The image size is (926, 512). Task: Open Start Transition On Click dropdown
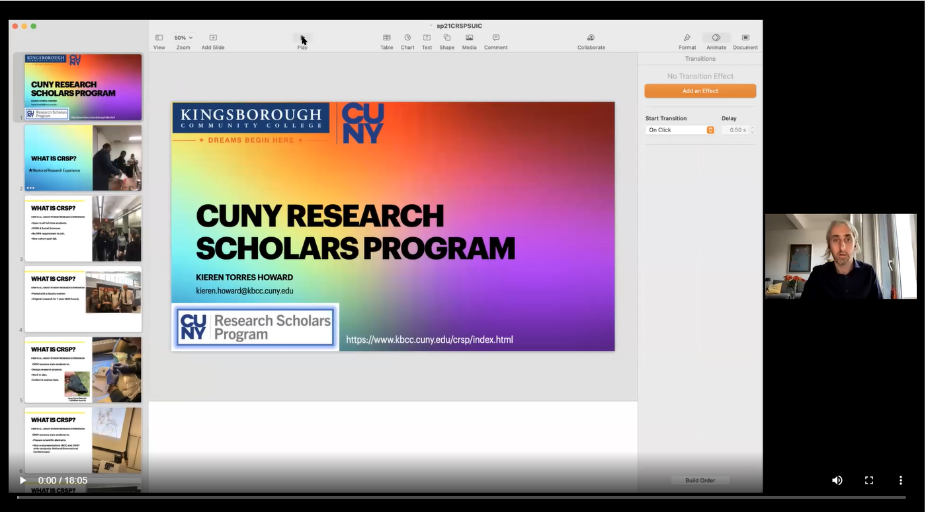click(680, 130)
